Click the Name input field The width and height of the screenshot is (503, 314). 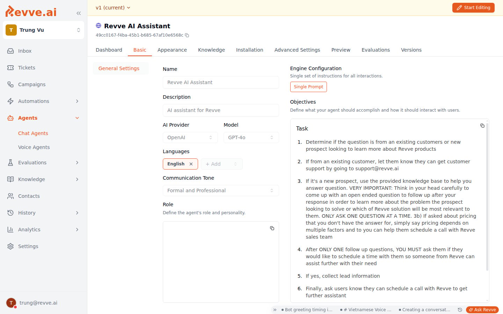tap(221, 82)
